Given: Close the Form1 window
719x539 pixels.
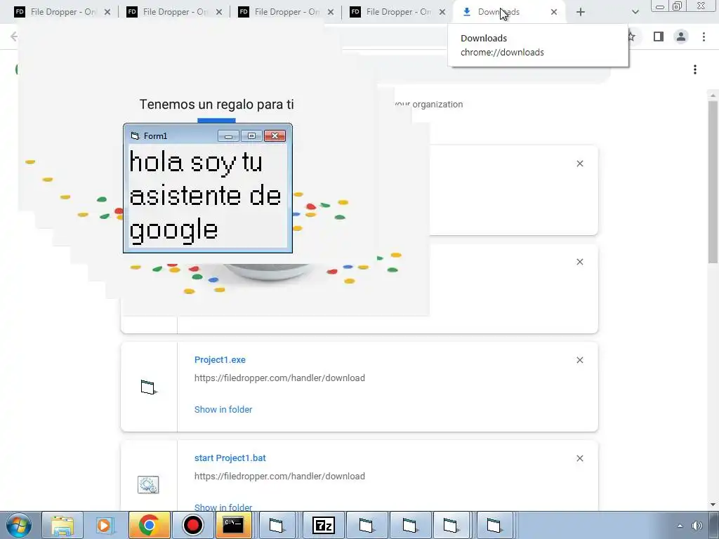Looking at the screenshot, I should [x=275, y=135].
